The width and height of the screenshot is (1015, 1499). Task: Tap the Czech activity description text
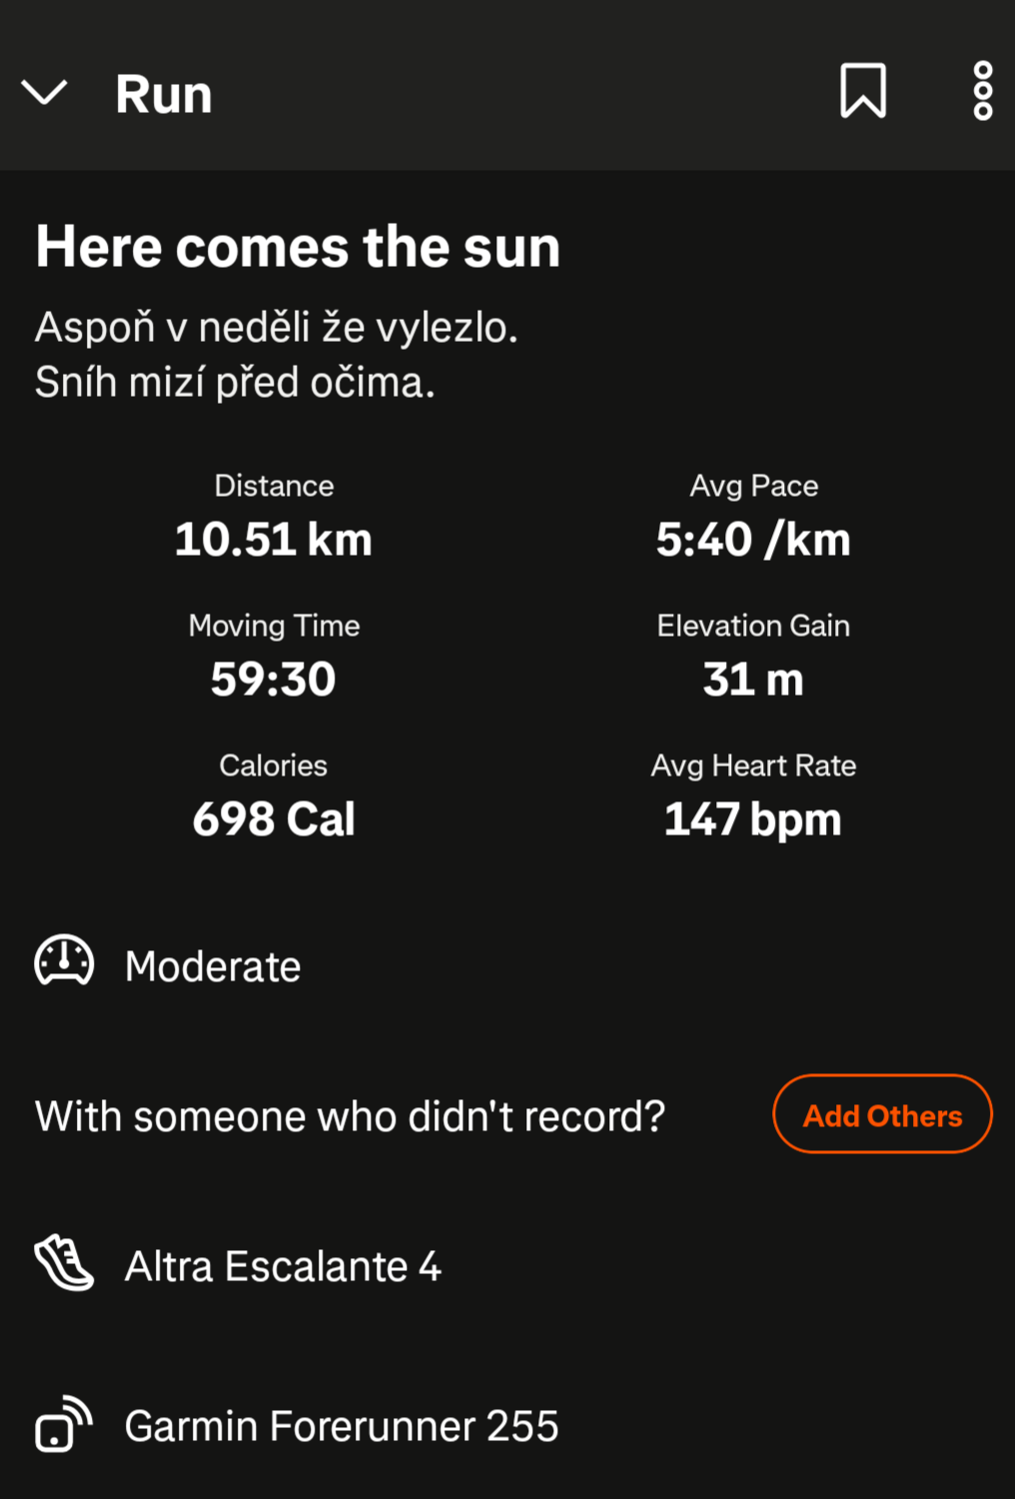click(x=276, y=354)
